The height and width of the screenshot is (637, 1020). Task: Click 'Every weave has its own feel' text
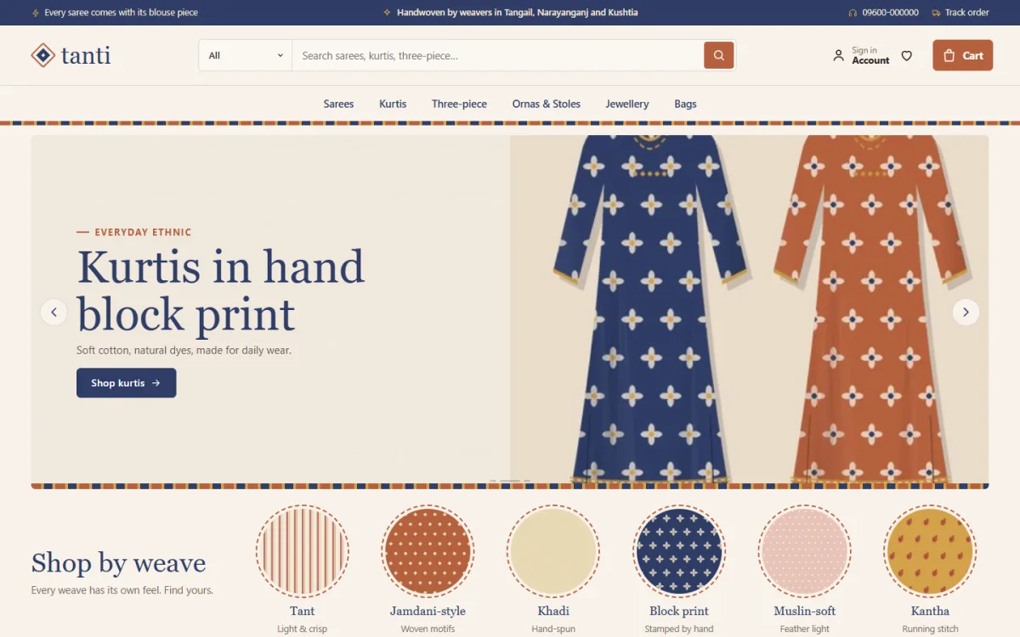[x=122, y=589]
